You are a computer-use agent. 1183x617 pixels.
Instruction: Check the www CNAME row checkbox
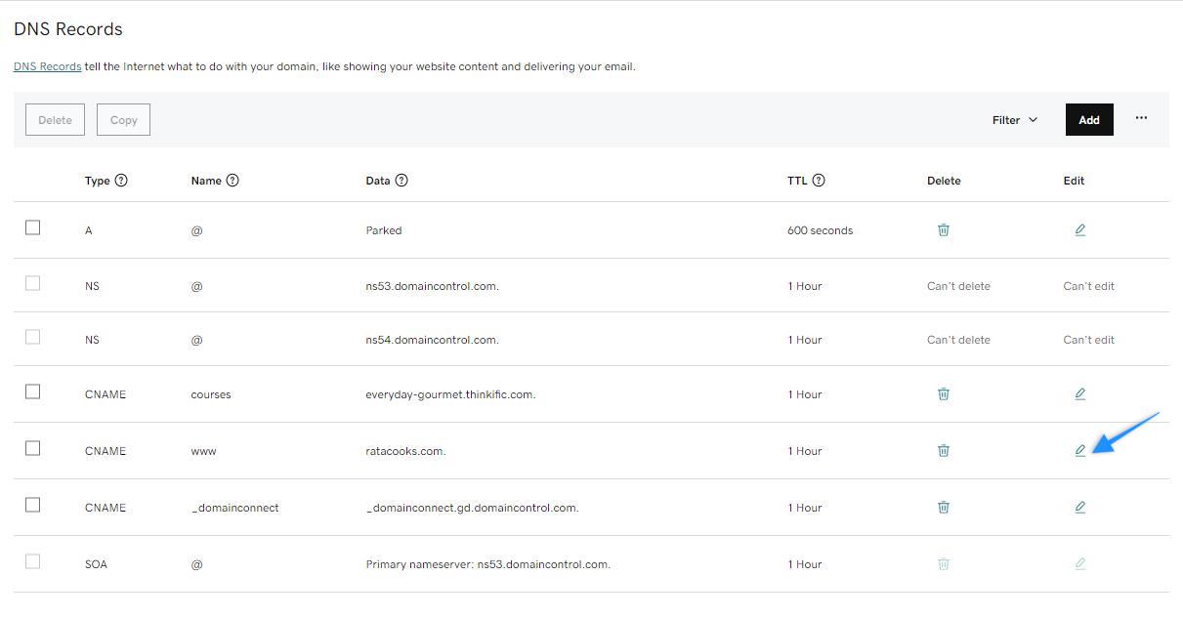click(32, 447)
